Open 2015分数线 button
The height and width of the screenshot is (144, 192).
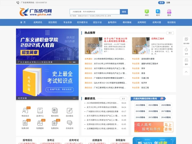[x=153, y=117]
